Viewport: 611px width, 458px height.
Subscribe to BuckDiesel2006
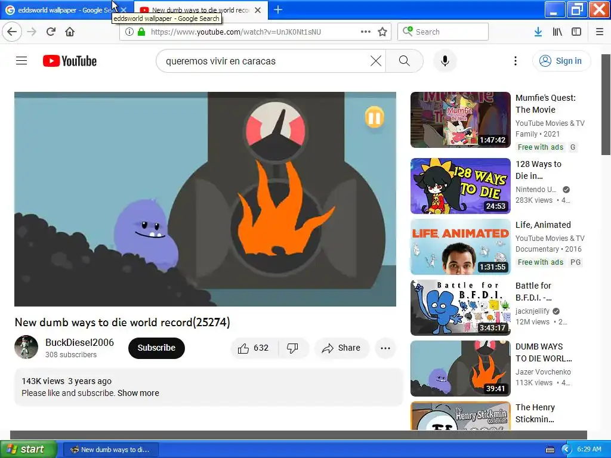(x=156, y=348)
